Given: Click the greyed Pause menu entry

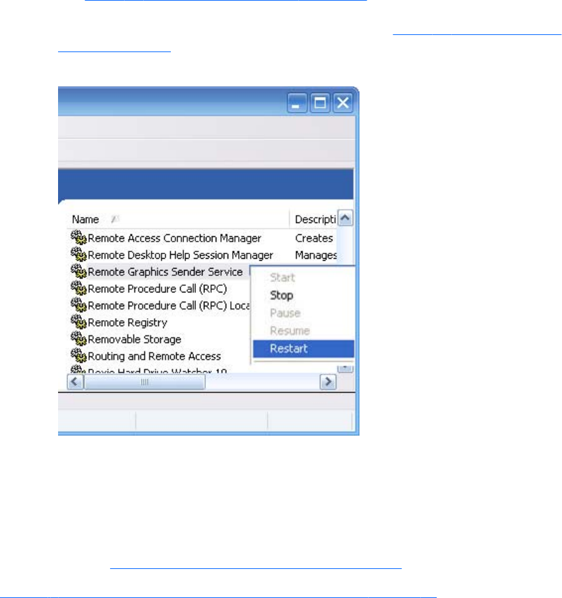Looking at the screenshot, I should [x=285, y=313].
